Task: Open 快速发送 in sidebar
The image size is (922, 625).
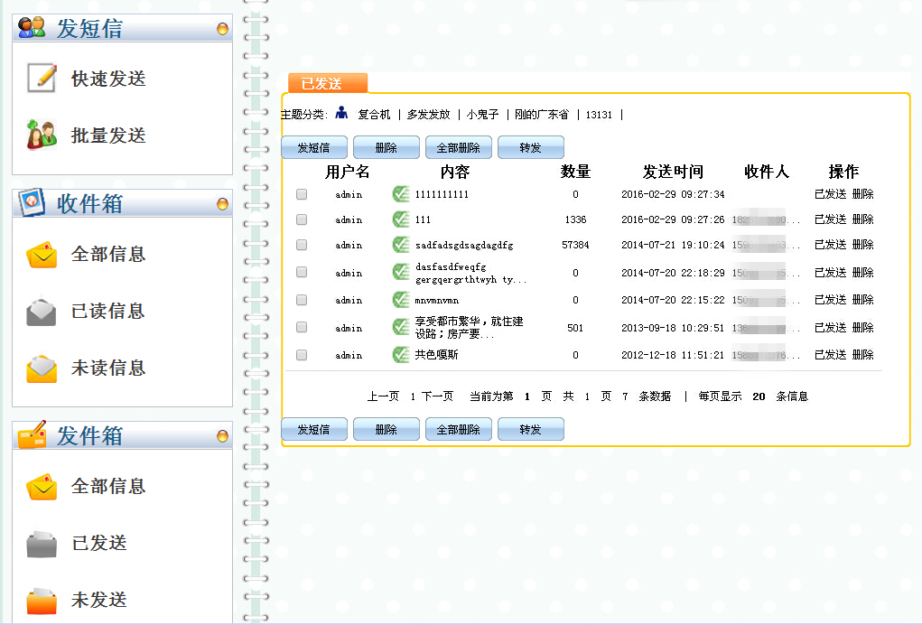Action: coord(108,79)
